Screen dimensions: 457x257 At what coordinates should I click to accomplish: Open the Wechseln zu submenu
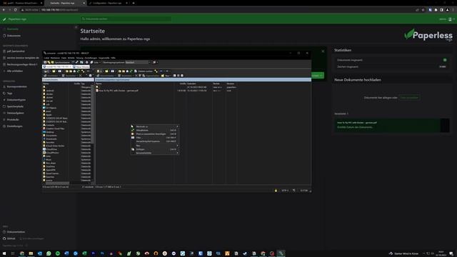tap(154, 126)
